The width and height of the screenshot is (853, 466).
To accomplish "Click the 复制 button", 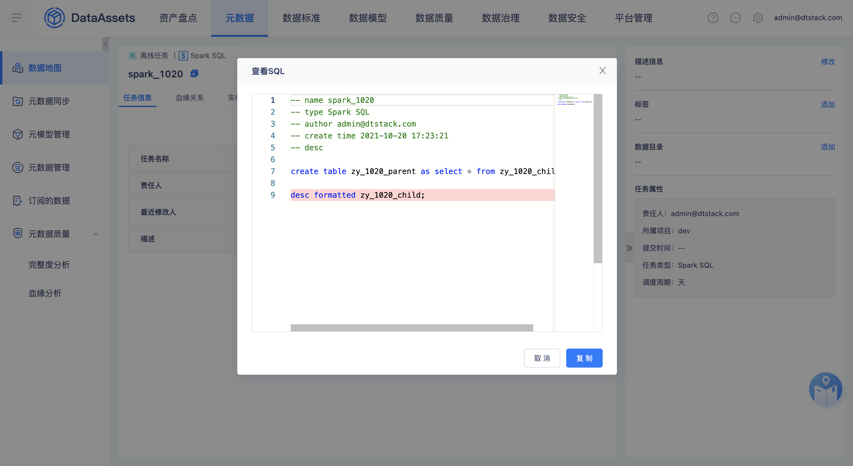I will point(584,358).
